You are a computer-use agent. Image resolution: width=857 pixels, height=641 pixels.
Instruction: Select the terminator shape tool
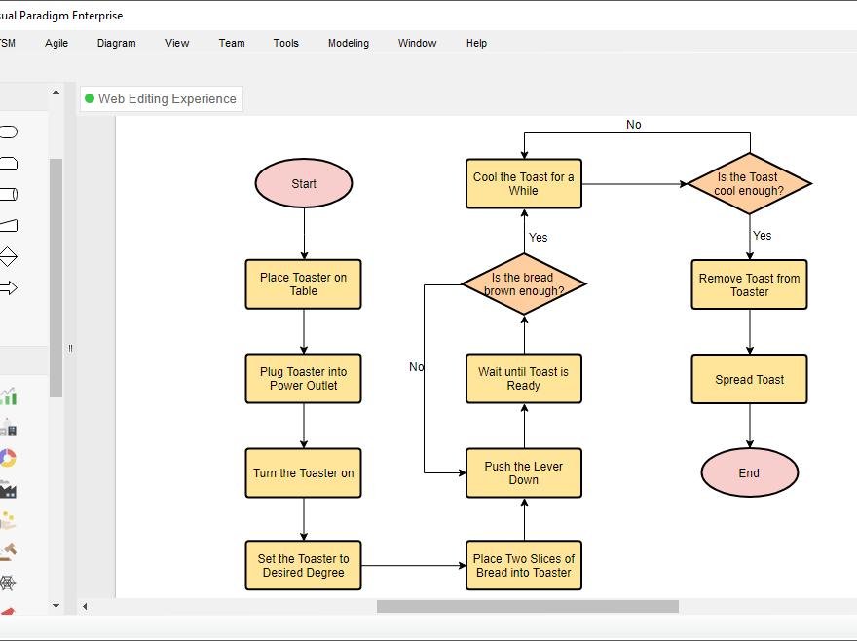click(x=8, y=132)
